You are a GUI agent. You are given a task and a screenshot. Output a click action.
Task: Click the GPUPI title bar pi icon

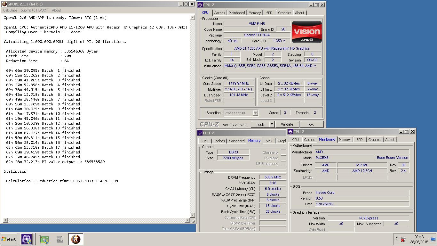coord(4,4)
